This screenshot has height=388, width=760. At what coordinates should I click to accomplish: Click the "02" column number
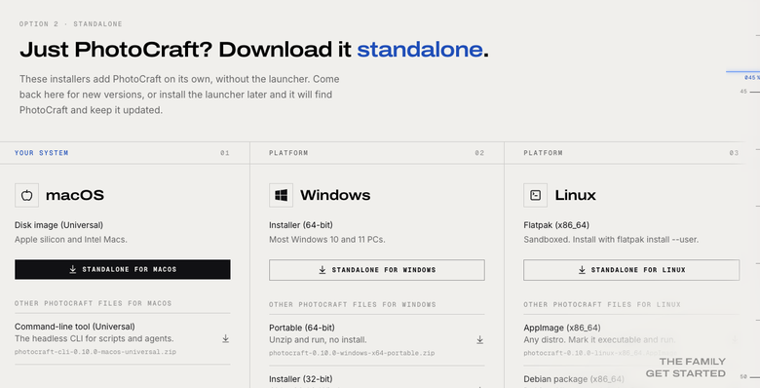click(479, 153)
